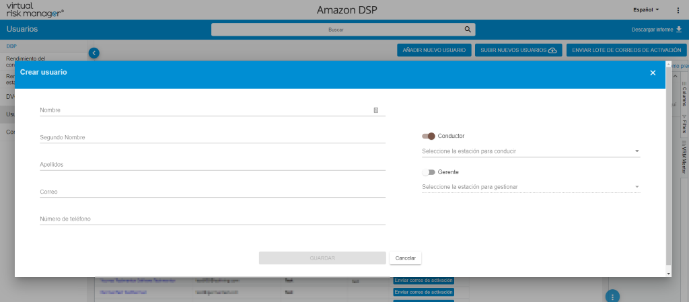689x302 pixels.
Task: Click the first Enviar correo de activación button
Action: click(423, 280)
